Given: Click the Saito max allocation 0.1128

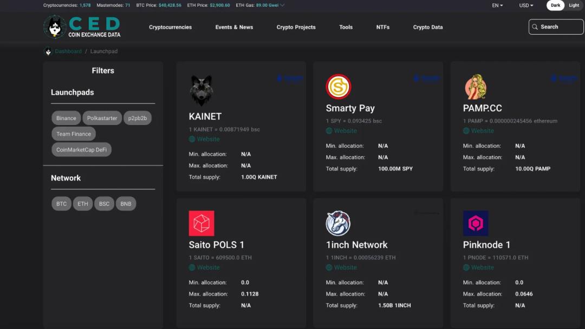Looking at the screenshot, I should pos(250,294).
